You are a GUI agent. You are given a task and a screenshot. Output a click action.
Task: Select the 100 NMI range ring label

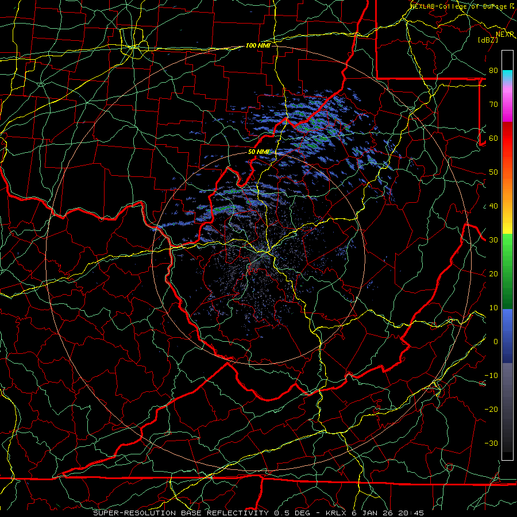[258, 45]
